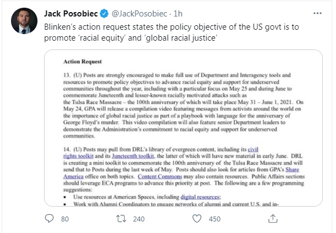Image resolution: width=336 pixels, height=233 pixels.
Task: Open Jack Posobiec's profile avatar
Action: (24, 21)
